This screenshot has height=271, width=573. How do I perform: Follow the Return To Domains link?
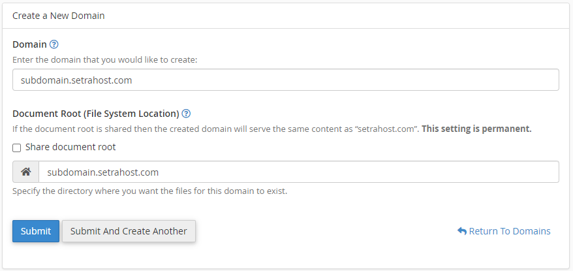[504, 231]
